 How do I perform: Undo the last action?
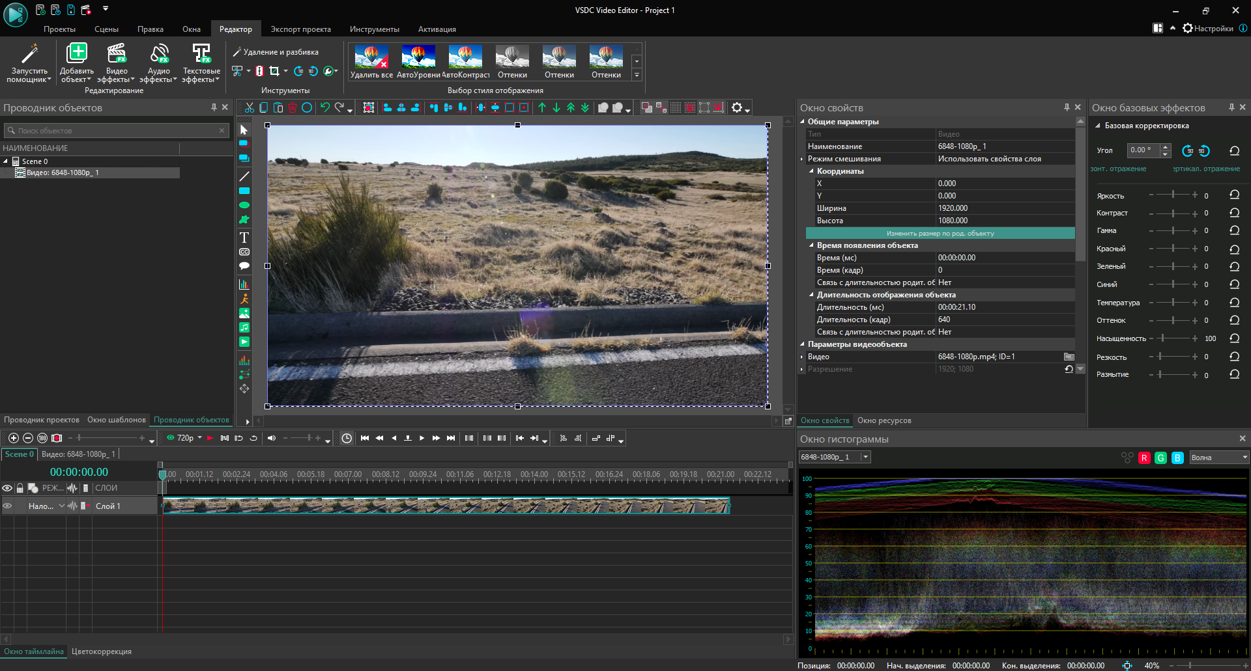pyautogui.click(x=324, y=107)
